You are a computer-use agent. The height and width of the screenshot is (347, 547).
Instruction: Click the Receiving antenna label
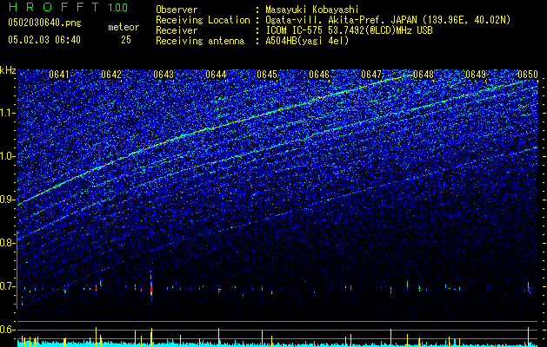pyautogui.click(x=200, y=41)
